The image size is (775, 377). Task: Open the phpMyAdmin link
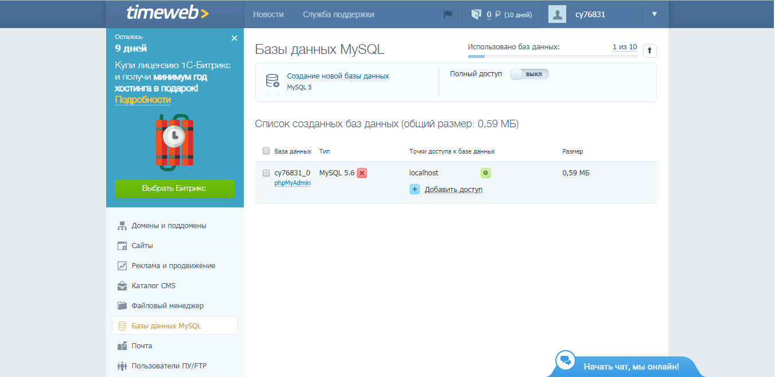(x=293, y=183)
